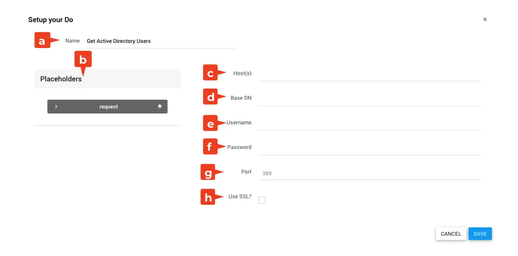Enable the Use SSL? checkbox

pos(262,200)
